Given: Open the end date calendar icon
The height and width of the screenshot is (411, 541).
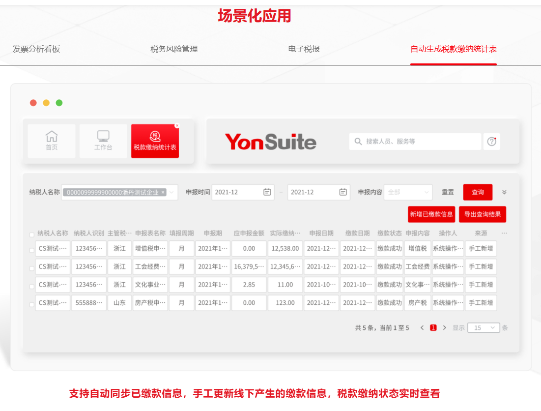Looking at the screenshot, I should pyautogui.click(x=343, y=192).
